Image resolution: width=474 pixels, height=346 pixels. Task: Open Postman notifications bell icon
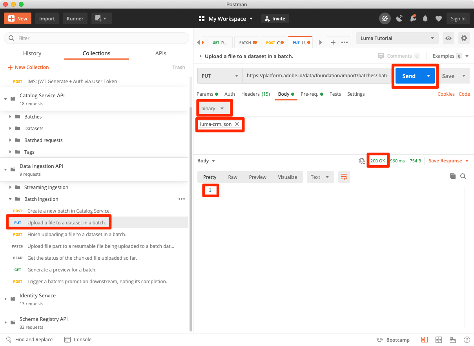[x=425, y=18]
